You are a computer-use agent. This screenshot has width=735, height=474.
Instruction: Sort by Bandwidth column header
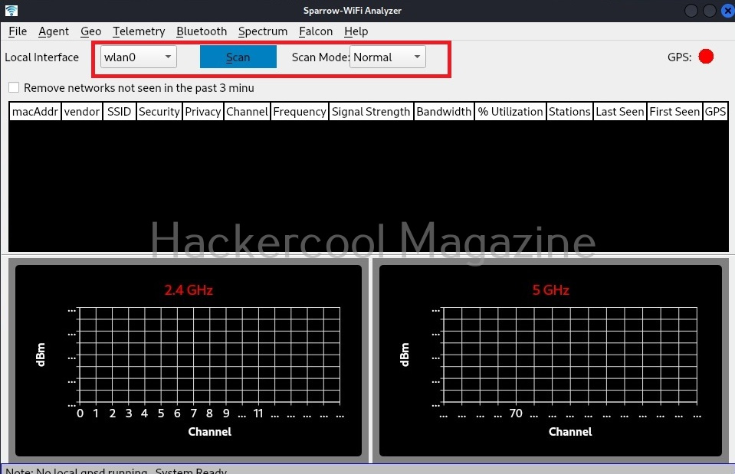coord(444,112)
